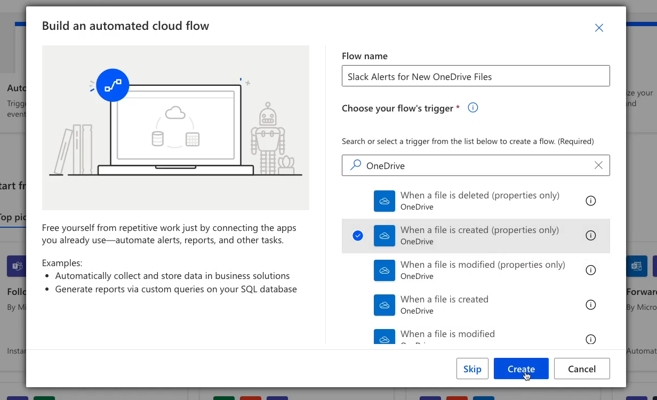Clear the OneDrive search text
Viewport: 657px width, 400px height.
pyautogui.click(x=598, y=165)
